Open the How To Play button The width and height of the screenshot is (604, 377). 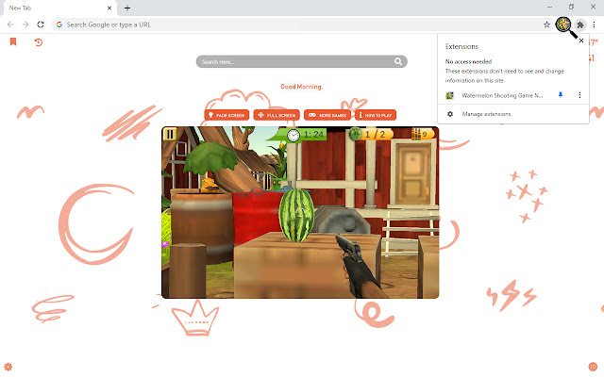376,115
